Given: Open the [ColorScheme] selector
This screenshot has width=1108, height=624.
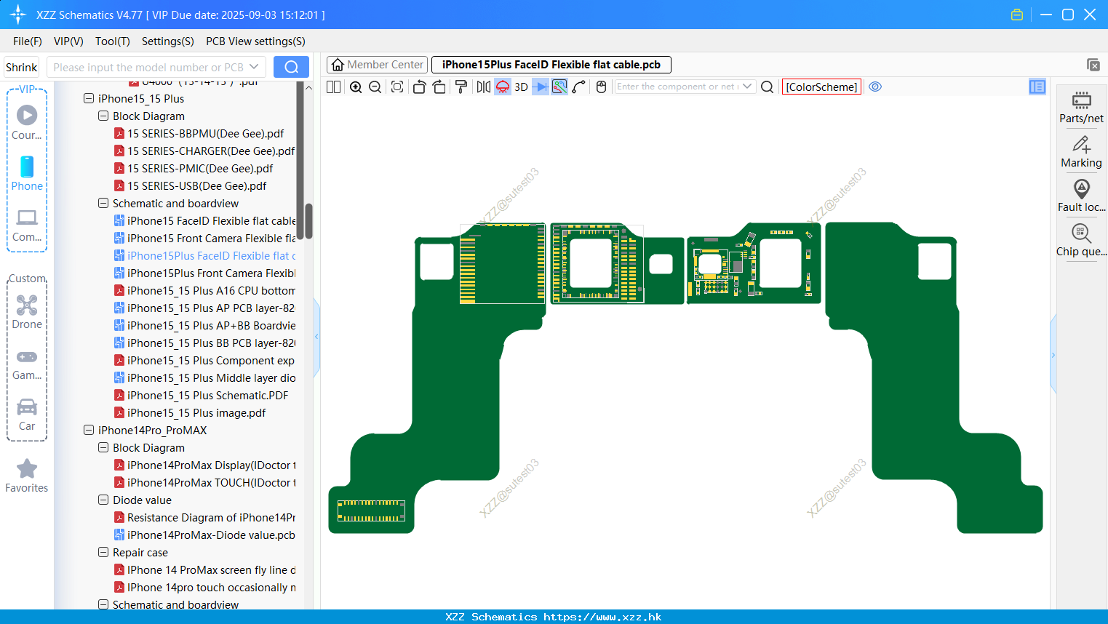Looking at the screenshot, I should (x=821, y=87).
